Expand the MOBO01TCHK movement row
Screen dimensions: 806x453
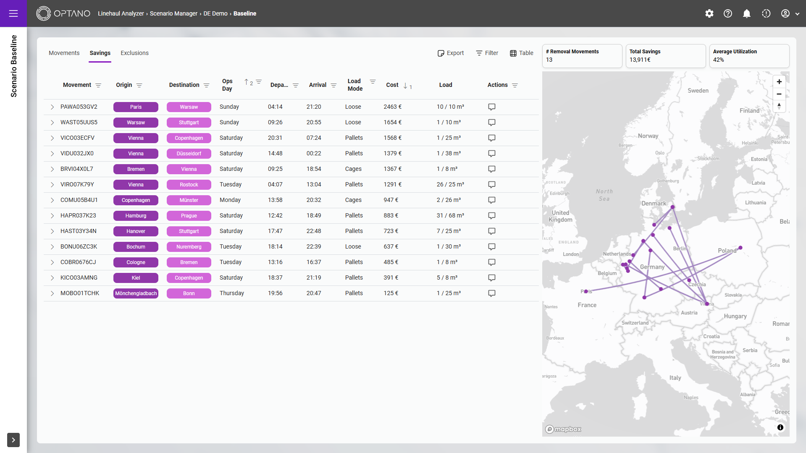pyautogui.click(x=53, y=293)
